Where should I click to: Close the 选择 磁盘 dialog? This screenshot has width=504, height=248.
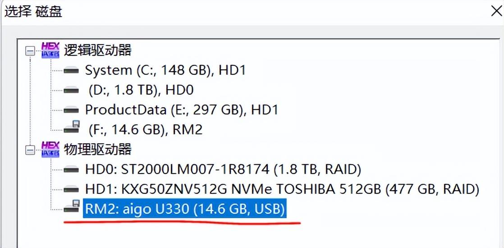pyautogui.click(x=496, y=11)
